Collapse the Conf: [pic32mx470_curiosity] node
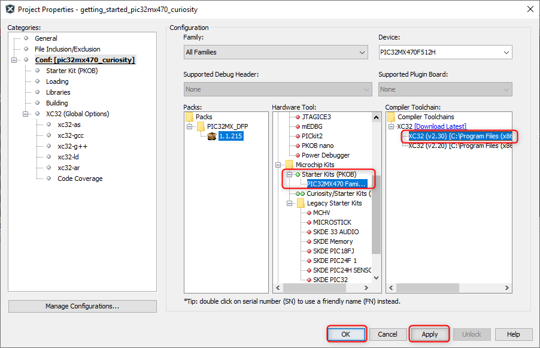The height and width of the screenshot is (348, 540). (x=14, y=60)
